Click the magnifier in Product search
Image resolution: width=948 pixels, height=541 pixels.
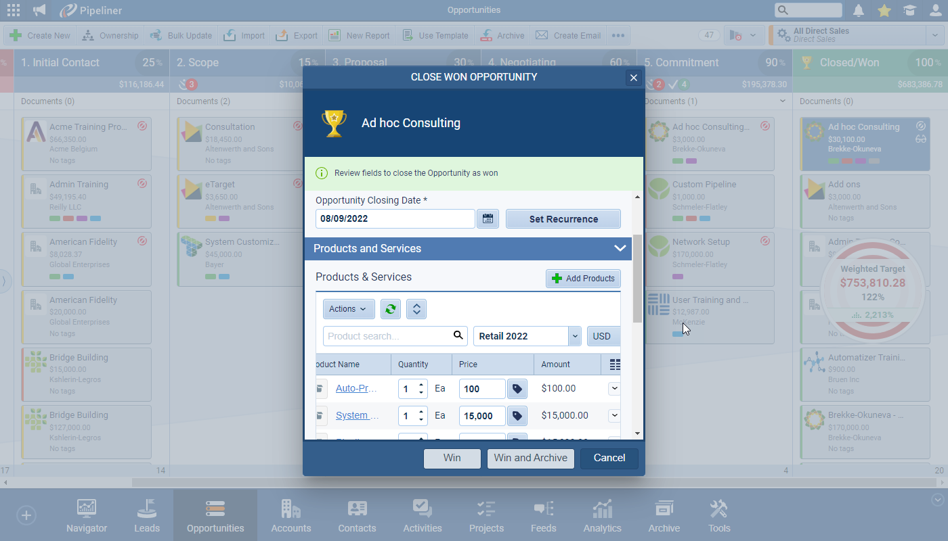(x=458, y=335)
